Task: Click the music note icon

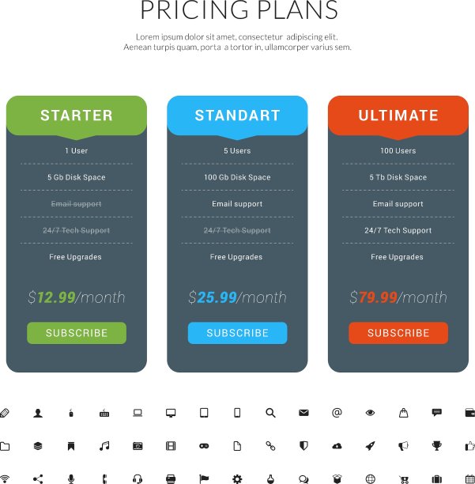Action: click(104, 446)
